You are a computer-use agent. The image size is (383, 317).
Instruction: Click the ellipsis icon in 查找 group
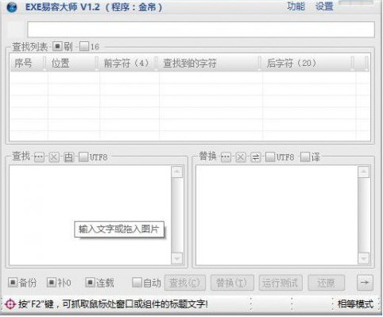(39, 157)
